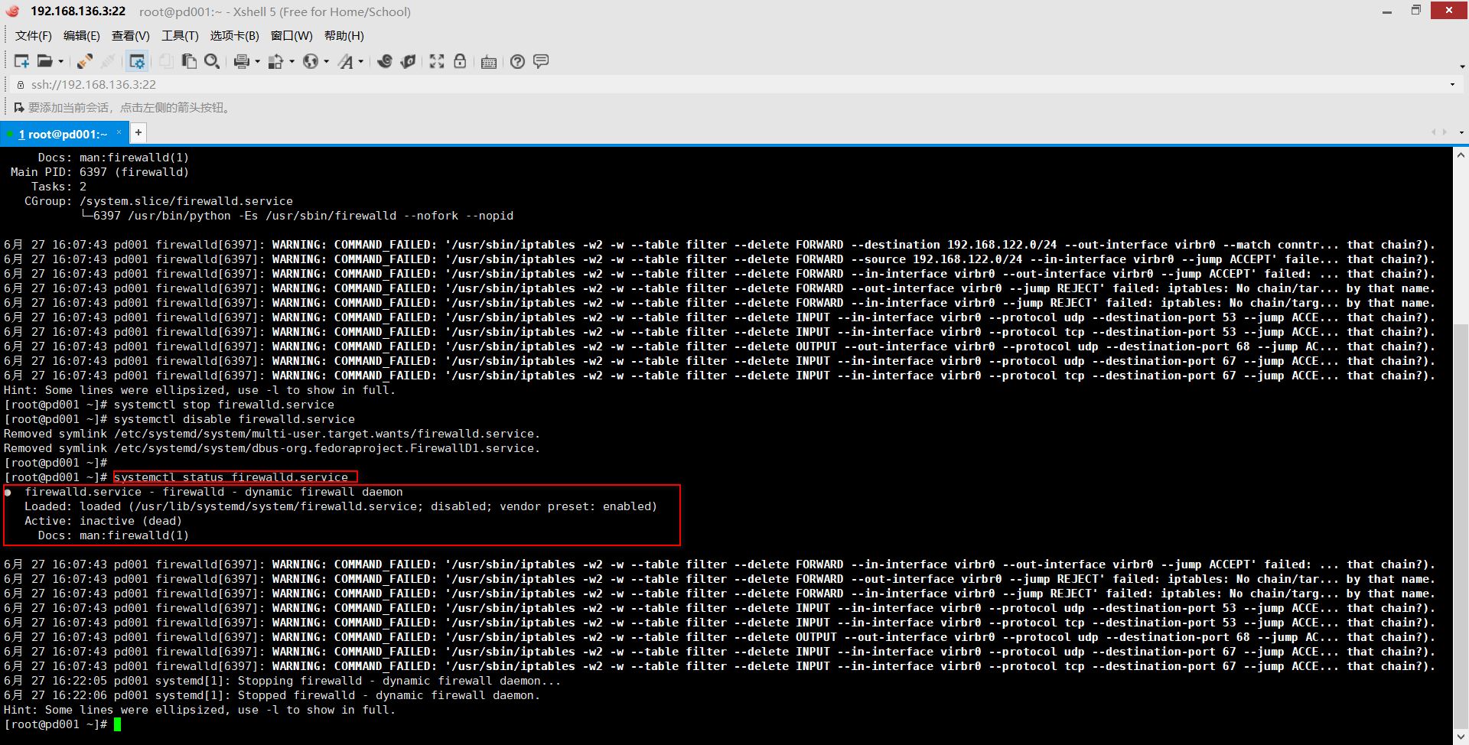Click the terminal vertical scrollbar thumb
1469x745 pixels.
coord(1461,527)
